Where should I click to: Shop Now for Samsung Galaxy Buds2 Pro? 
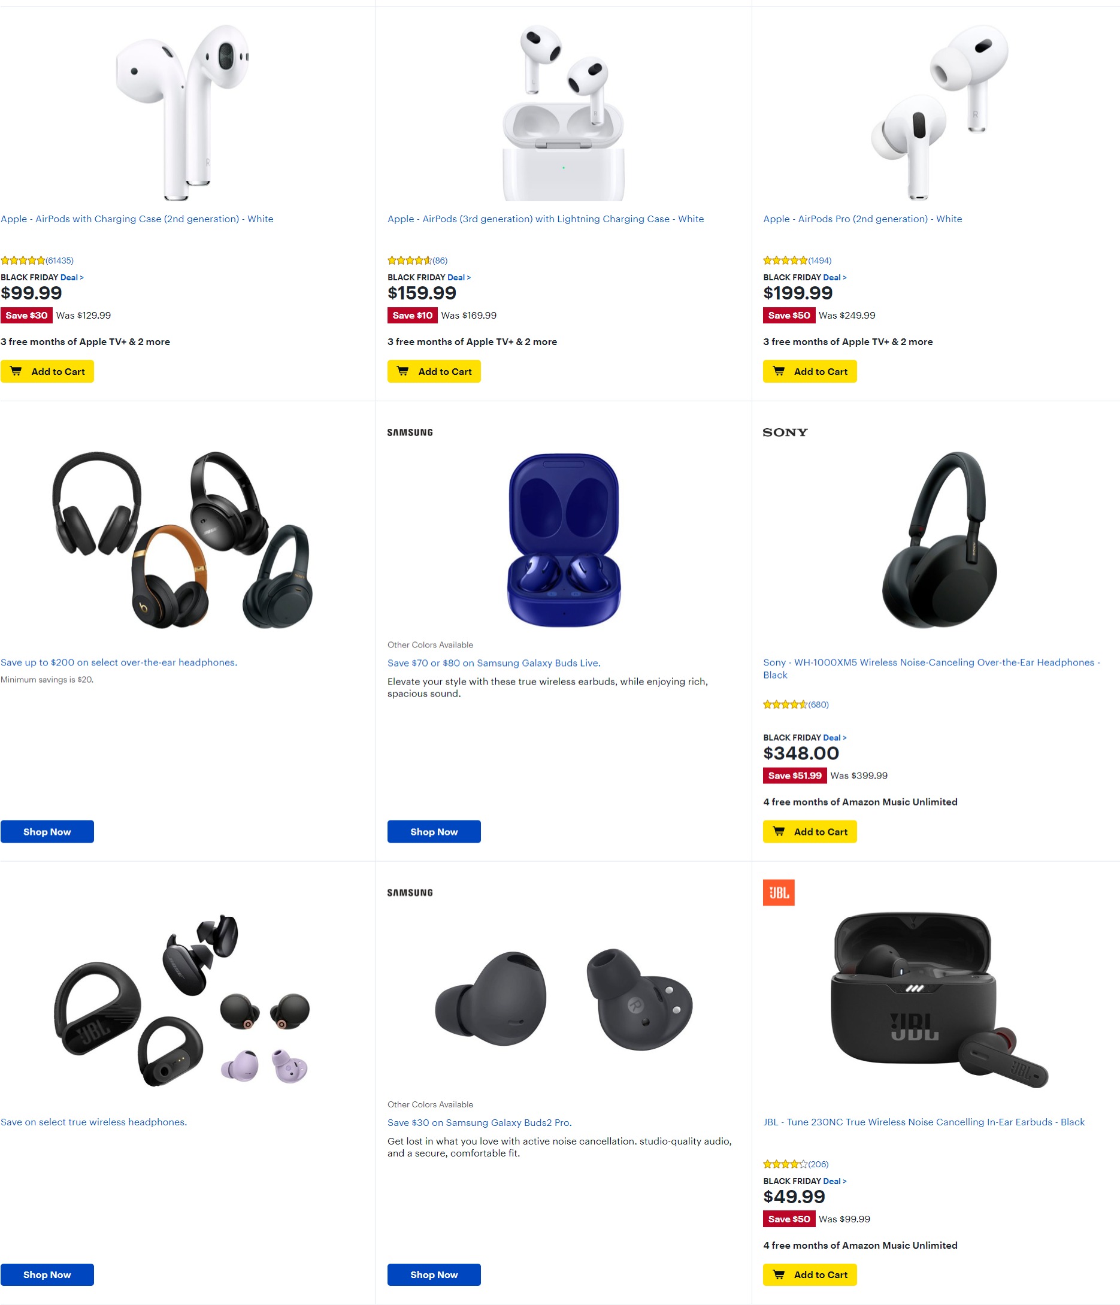(x=434, y=1274)
